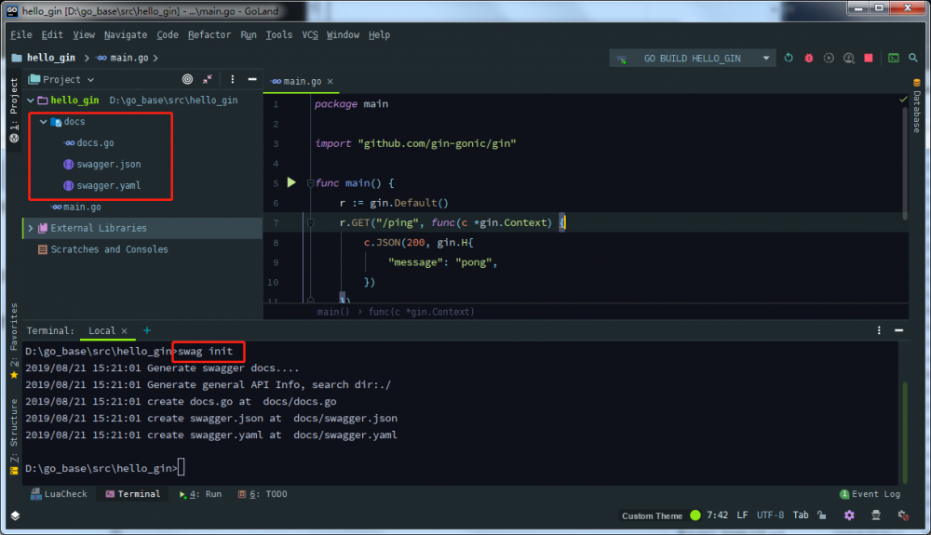931x535 pixels.
Task: Open the VCS menu
Action: (x=310, y=35)
